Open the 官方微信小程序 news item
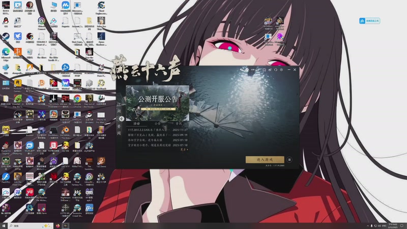Screen dimensions: 407x229 point(158,145)
